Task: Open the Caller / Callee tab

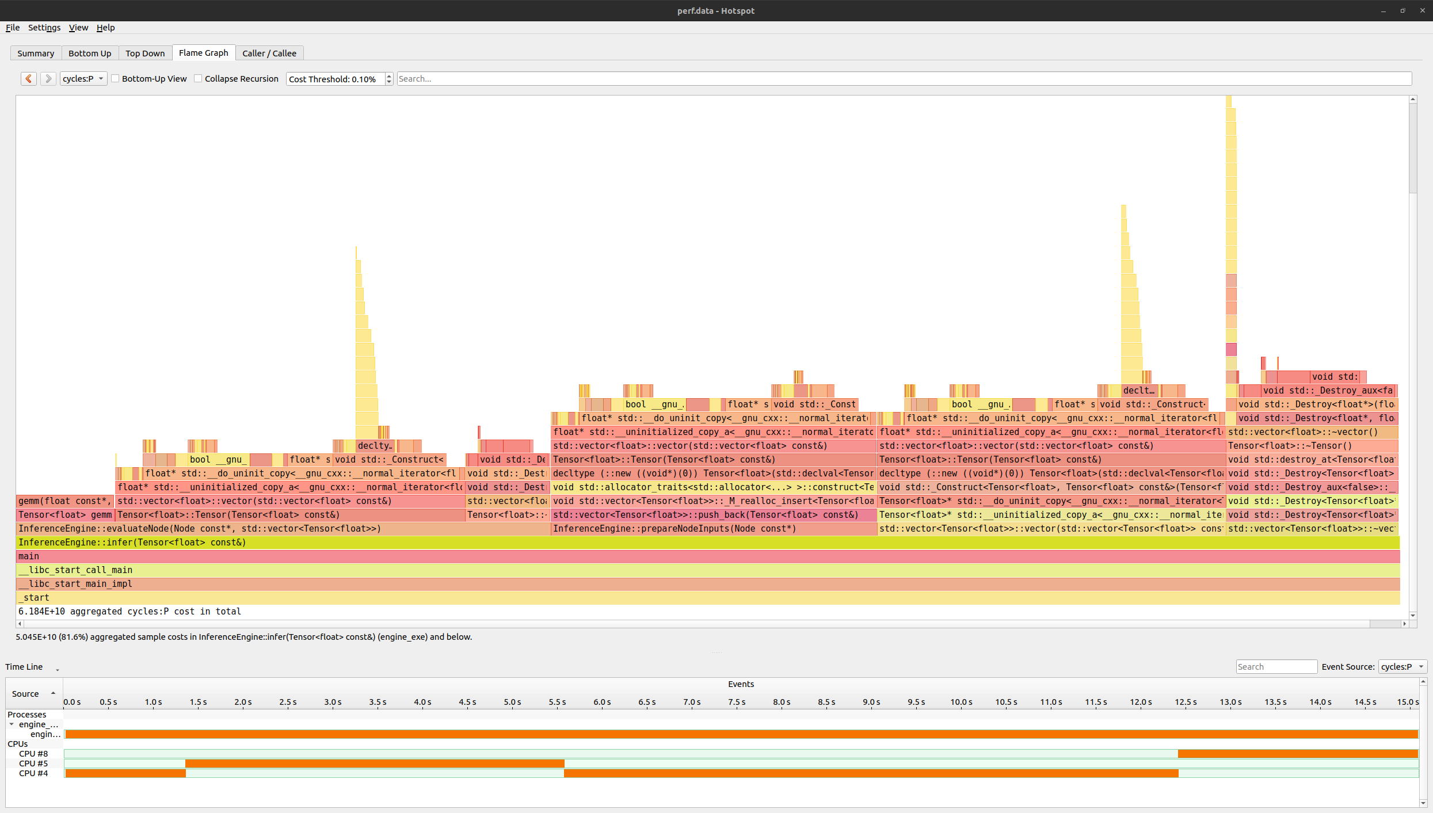Action: pos(269,53)
